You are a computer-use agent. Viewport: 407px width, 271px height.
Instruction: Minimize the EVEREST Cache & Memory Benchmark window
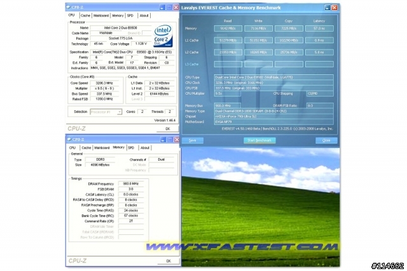pyautogui.click(x=328, y=8)
